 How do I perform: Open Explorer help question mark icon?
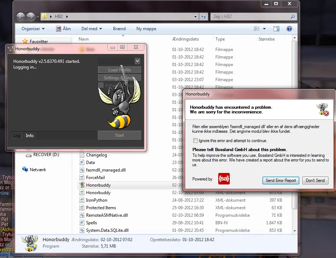(x=289, y=29)
